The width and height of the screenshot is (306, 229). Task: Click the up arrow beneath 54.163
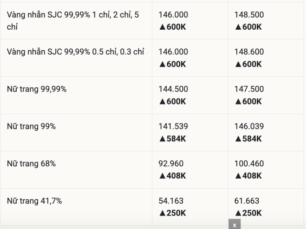tap(163, 213)
